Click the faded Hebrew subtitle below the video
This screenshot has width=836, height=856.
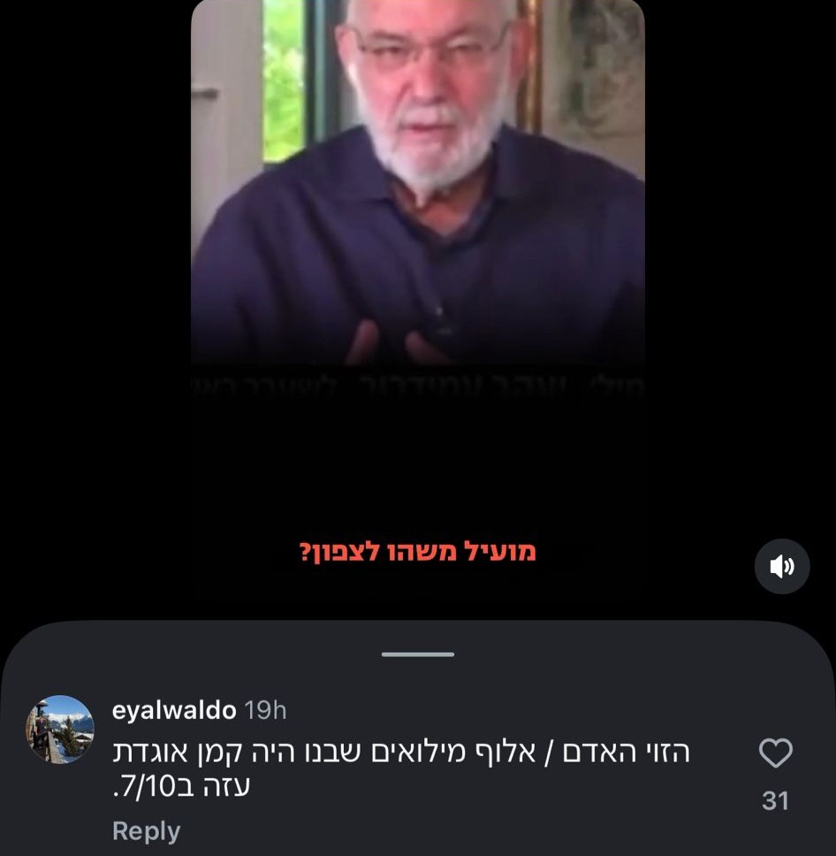(x=418, y=386)
